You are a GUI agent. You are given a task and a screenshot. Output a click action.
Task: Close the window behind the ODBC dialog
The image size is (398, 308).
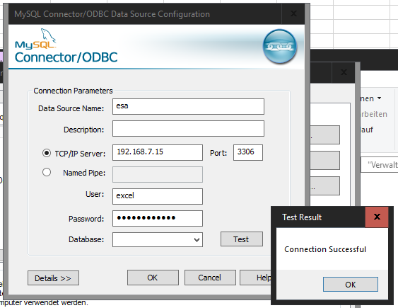pyautogui.click(x=344, y=72)
